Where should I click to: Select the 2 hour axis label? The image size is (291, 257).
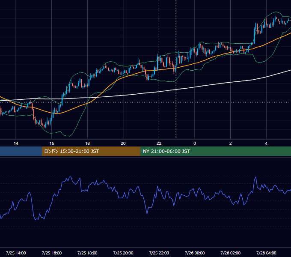[231, 143]
